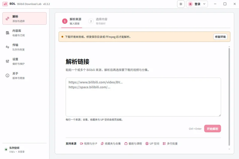
Task: Click the 每行一个来源 hint text
Action: [x=94, y=119]
